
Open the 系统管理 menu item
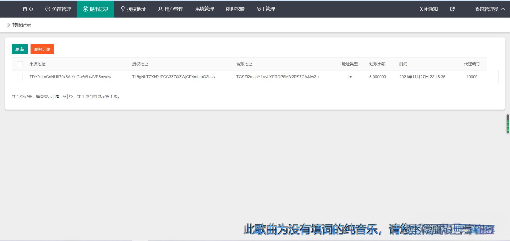click(205, 9)
